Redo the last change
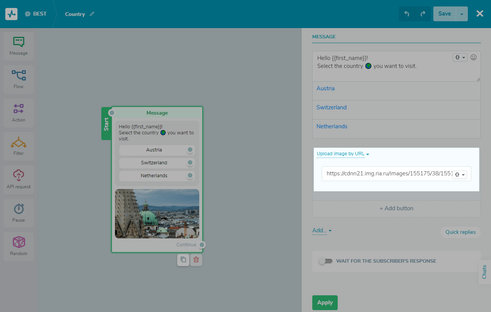Viewport: 491px width, 312px height. pos(423,14)
